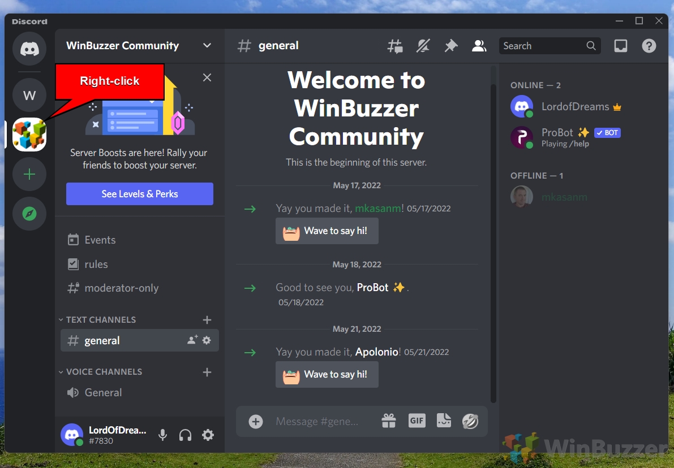The image size is (674, 468).
Task: Open the Discord Home button
Action: pyautogui.click(x=29, y=49)
